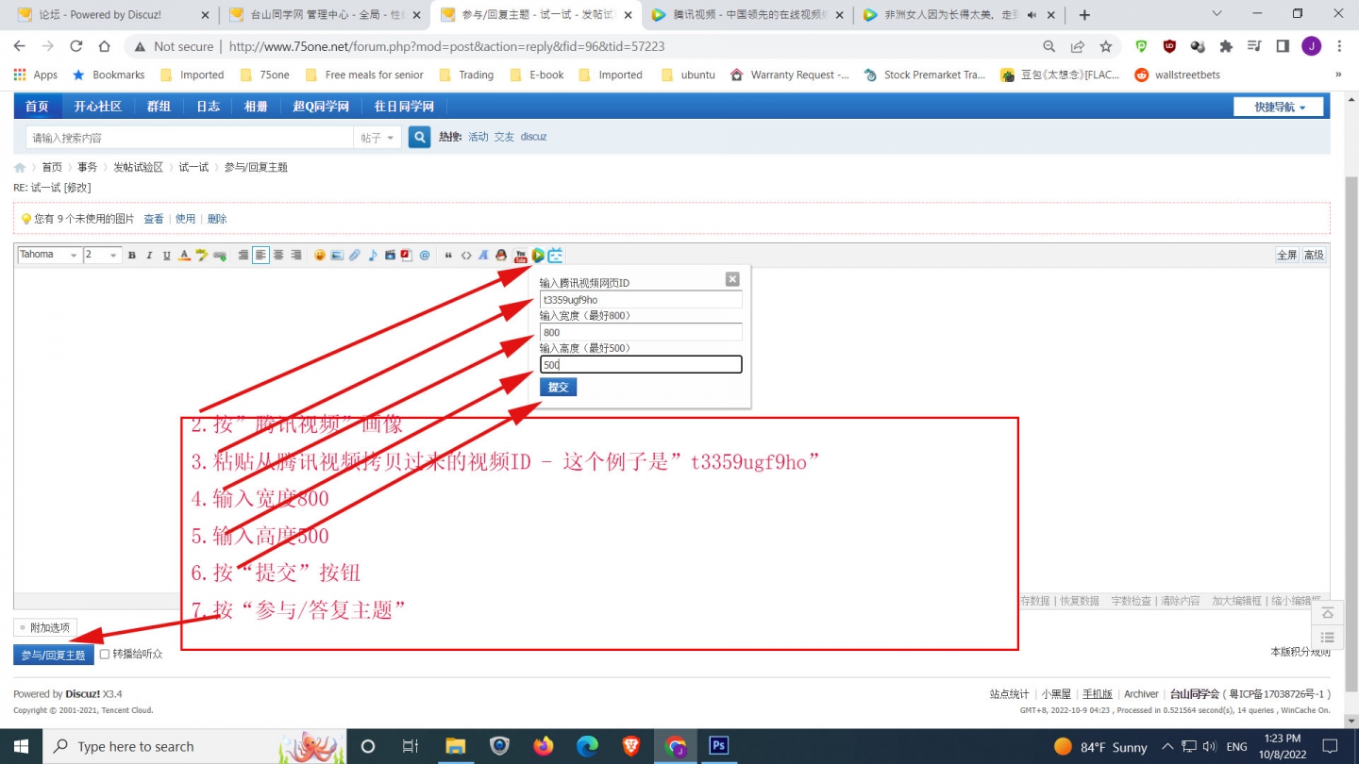The height and width of the screenshot is (764, 1359).
Task: Click the highlighted second alignment icon
Action: tap(260, 255)
